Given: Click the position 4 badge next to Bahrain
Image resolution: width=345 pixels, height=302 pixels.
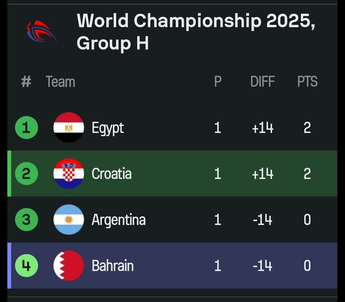Looking at the screenshot, I should (27, 265).
